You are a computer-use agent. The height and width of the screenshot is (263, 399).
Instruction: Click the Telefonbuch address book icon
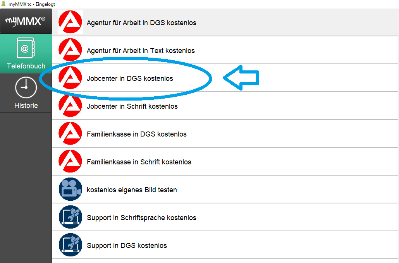point(26,48)
